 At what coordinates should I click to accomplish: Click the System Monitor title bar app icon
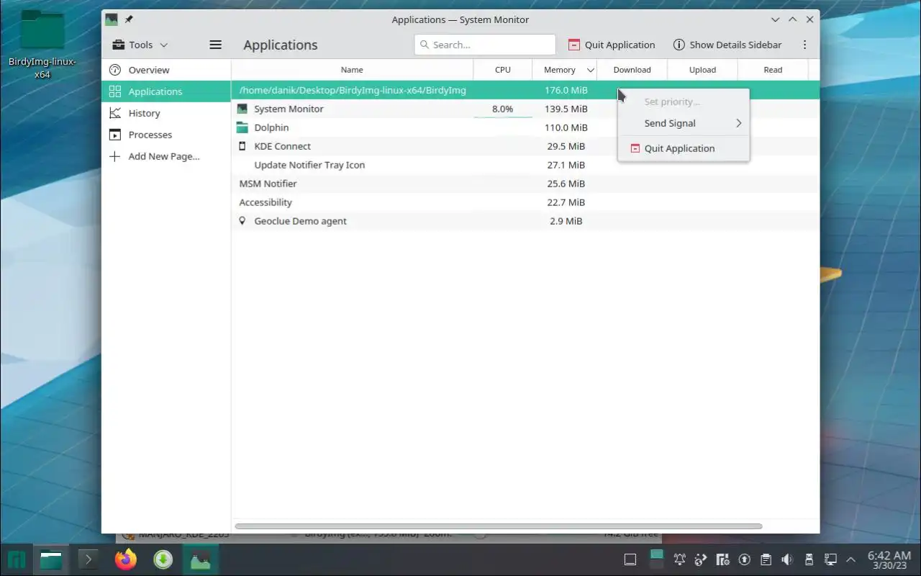pos(112,19)
